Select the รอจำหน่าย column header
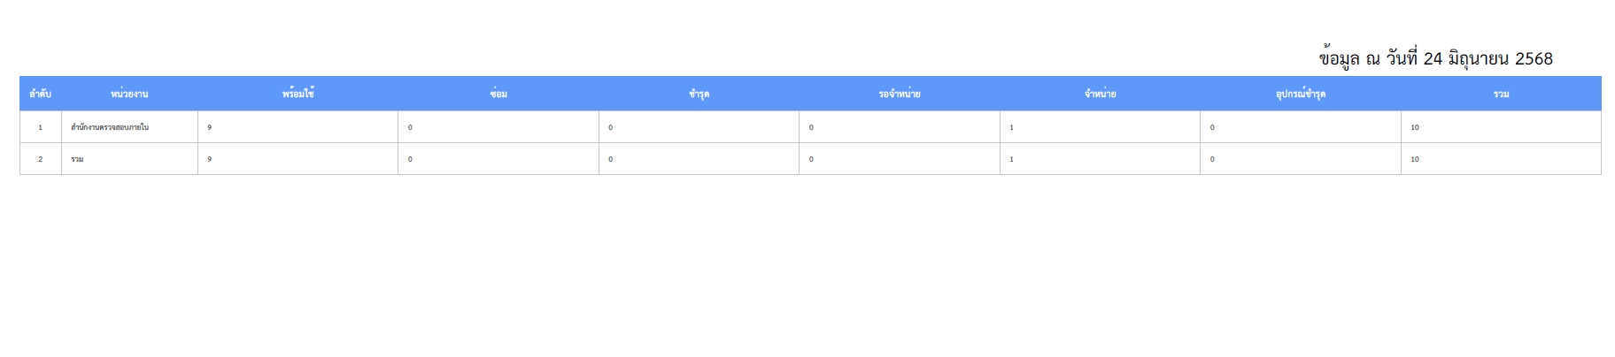This screenshot has height=357, width=1615. 900,94
